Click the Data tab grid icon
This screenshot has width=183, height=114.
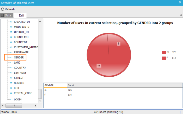2,16
